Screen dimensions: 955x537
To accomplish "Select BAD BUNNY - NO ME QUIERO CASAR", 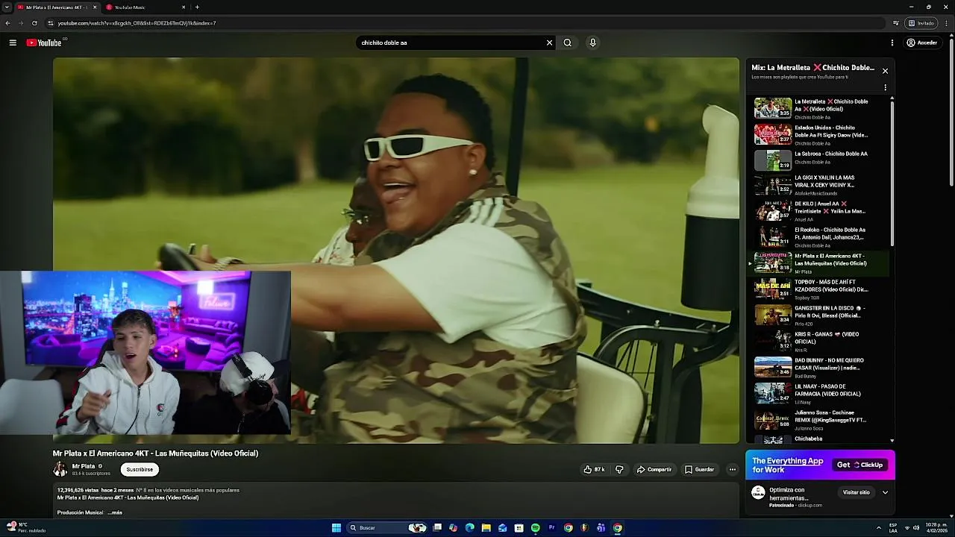I will [x=821, y=368].
